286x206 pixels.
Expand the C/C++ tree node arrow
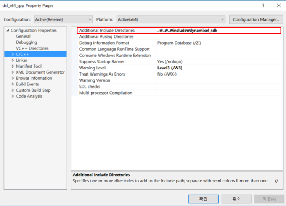[13, 55]
